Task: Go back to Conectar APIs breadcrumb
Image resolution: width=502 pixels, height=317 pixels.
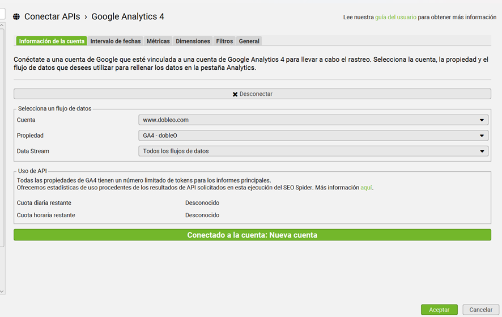Action: [52, 17]
